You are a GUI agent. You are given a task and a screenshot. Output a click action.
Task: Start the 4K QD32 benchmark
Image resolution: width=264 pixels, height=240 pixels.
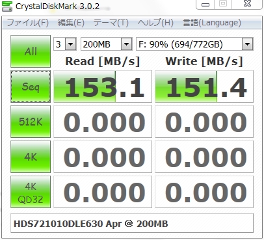point(31,192)
